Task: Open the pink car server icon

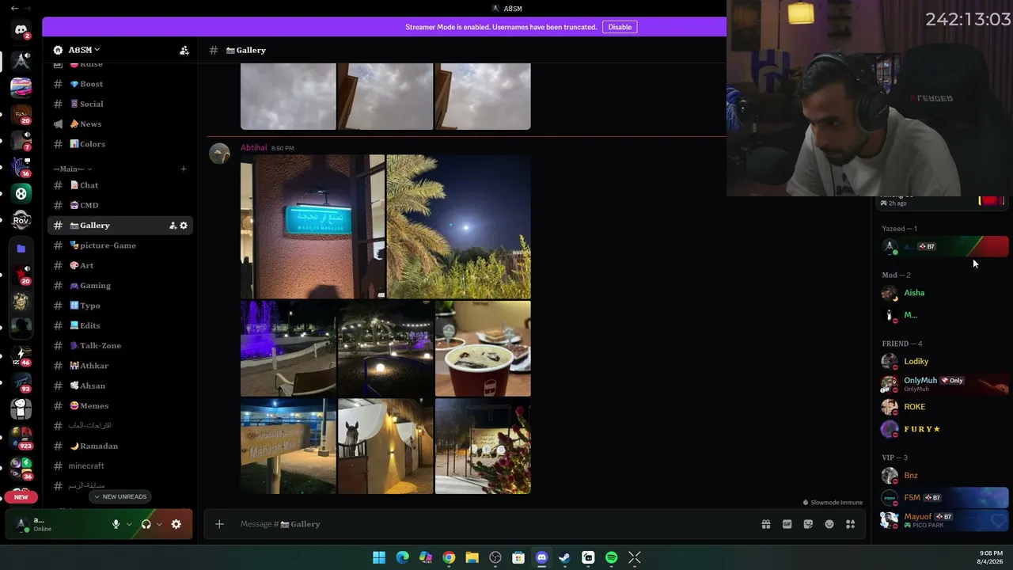Action: (x=21, y=87)
